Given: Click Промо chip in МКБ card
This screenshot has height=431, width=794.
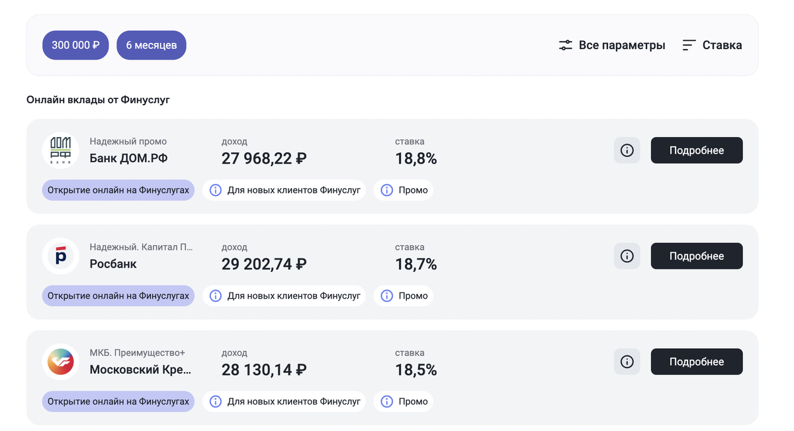Looking at the screenshot, I should [x=404, y=401].
